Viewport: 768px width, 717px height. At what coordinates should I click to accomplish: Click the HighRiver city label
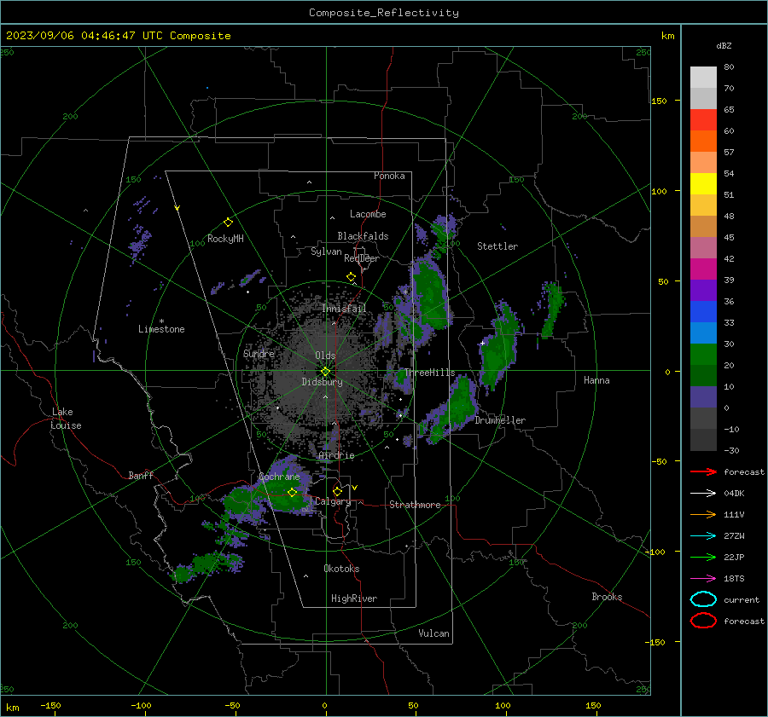(x=354, y=598)
